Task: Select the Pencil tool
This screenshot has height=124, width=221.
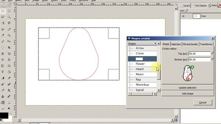Action: point(9,78)
